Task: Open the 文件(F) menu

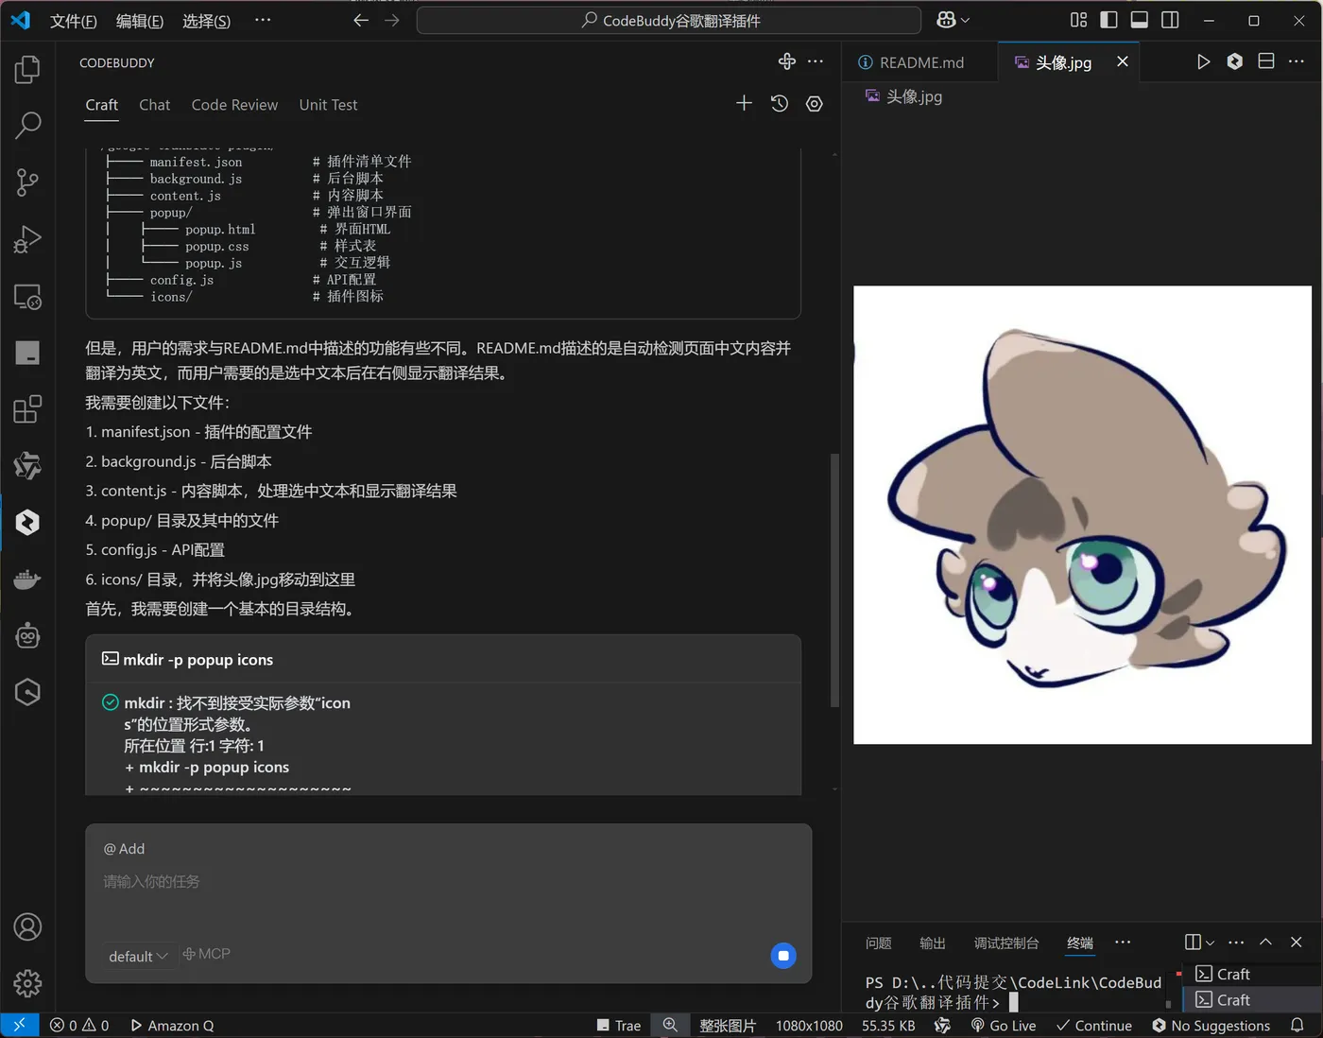Action: point(74,21)
